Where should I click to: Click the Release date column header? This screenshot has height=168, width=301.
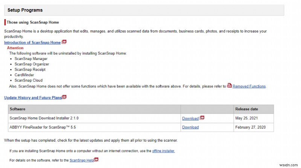(246, 109)
